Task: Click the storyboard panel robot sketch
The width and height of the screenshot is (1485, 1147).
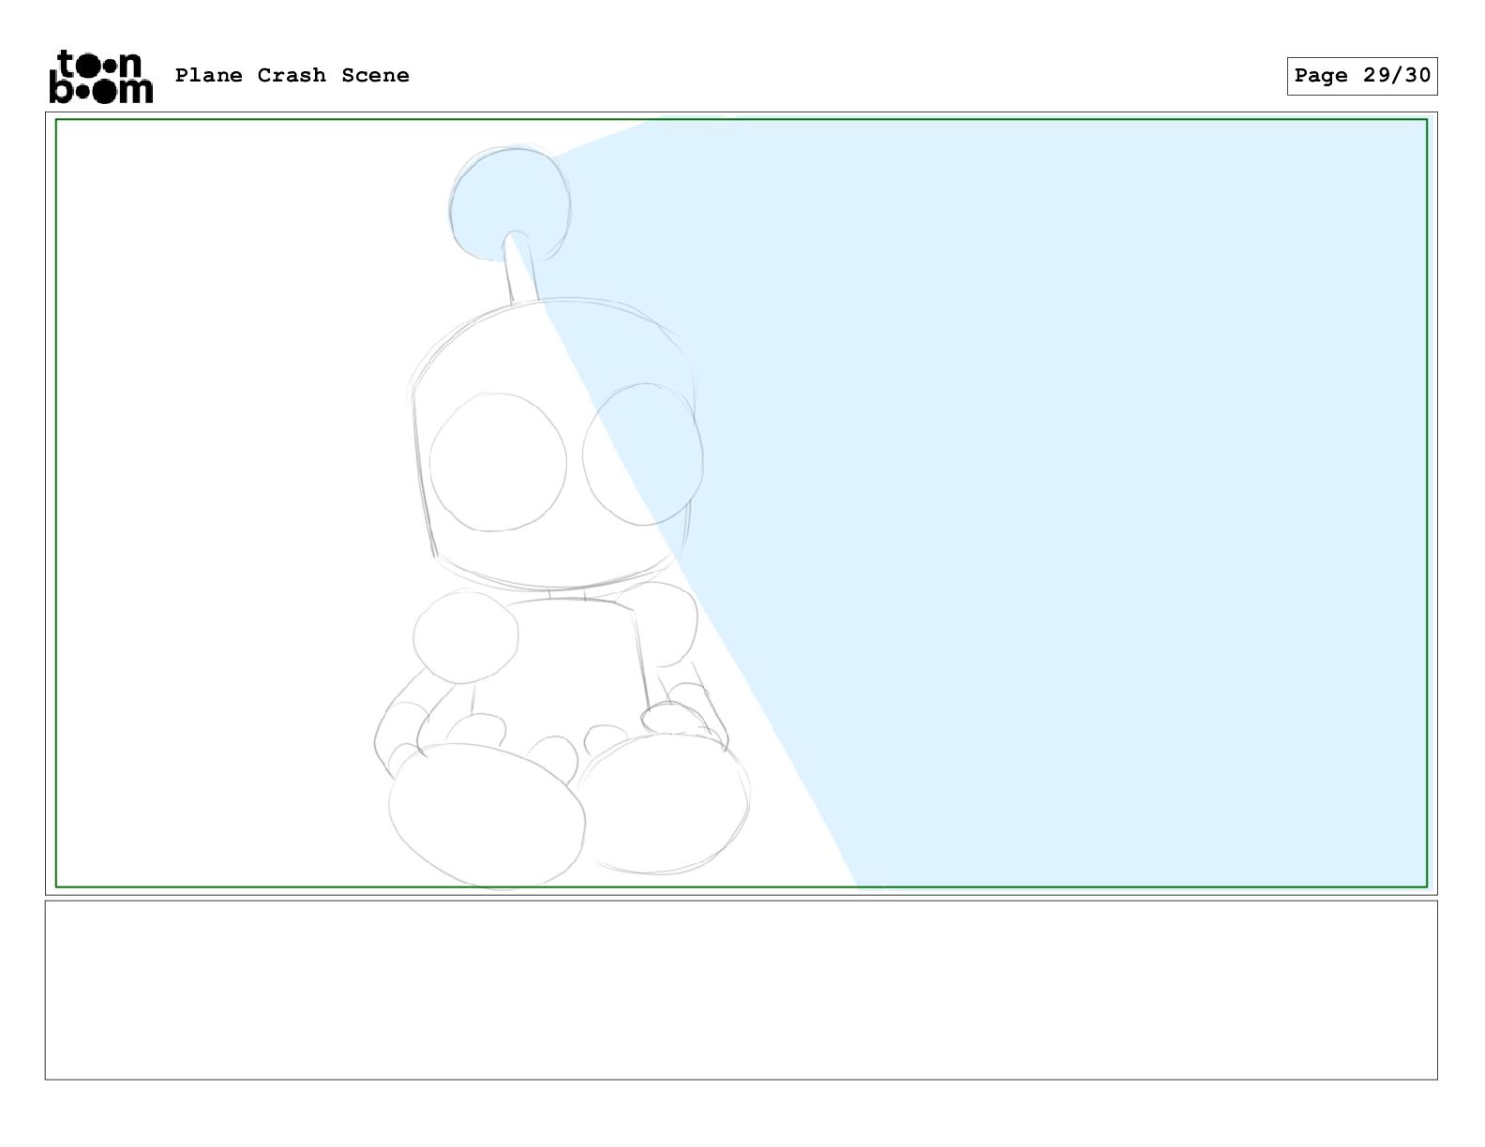Action: tap(561, 516)
